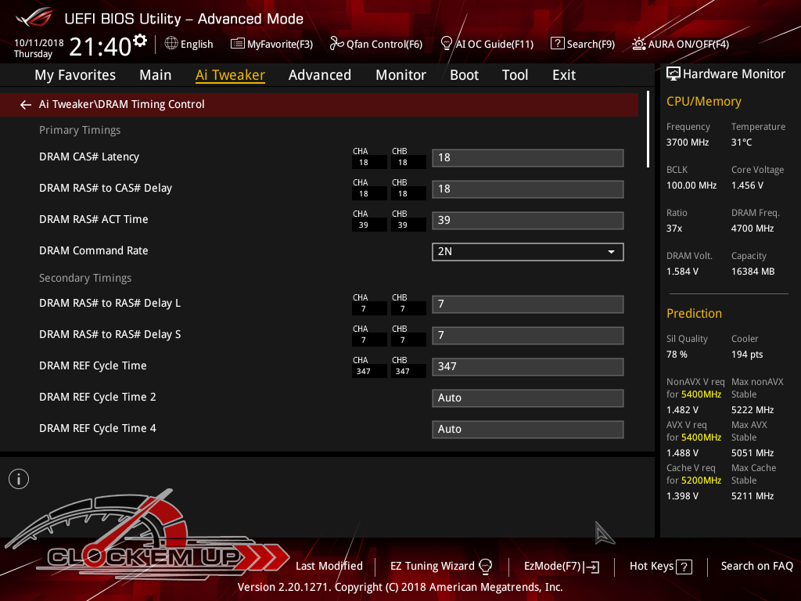This screenshot has width=801, height=601.
Task: Open the Advanced tab
Action: (x=319, y=75)
